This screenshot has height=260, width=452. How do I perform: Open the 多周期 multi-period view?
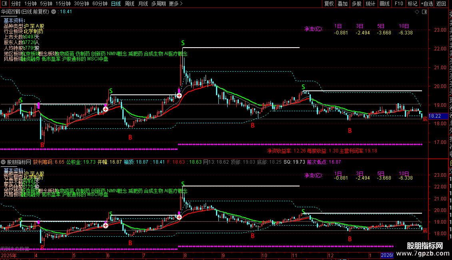click(x=158, y=4)
